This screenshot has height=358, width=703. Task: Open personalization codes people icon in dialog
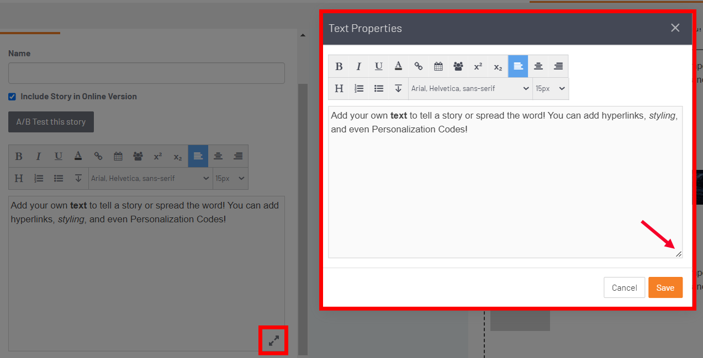pos(458,66)
